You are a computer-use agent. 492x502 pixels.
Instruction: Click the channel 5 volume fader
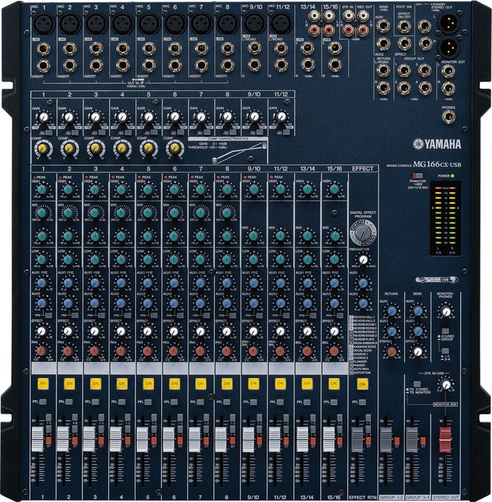(x=142, y=438)
